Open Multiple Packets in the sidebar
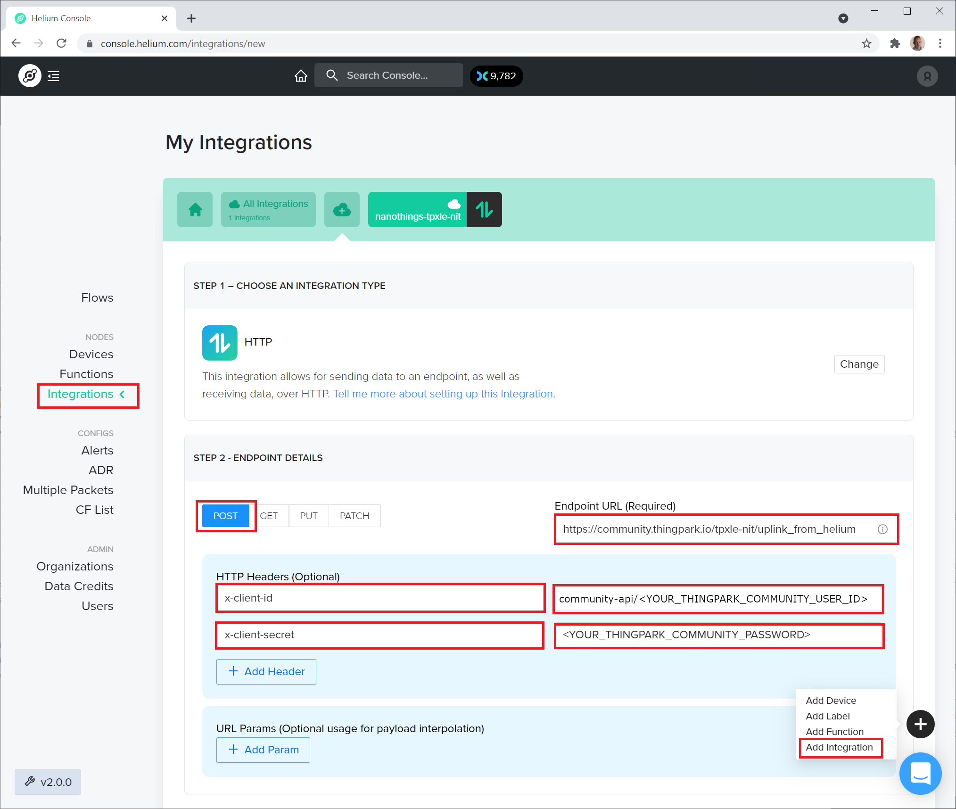The width and height of the screenshot is (956, 809). pyautogui.click(x=68, y=490)
